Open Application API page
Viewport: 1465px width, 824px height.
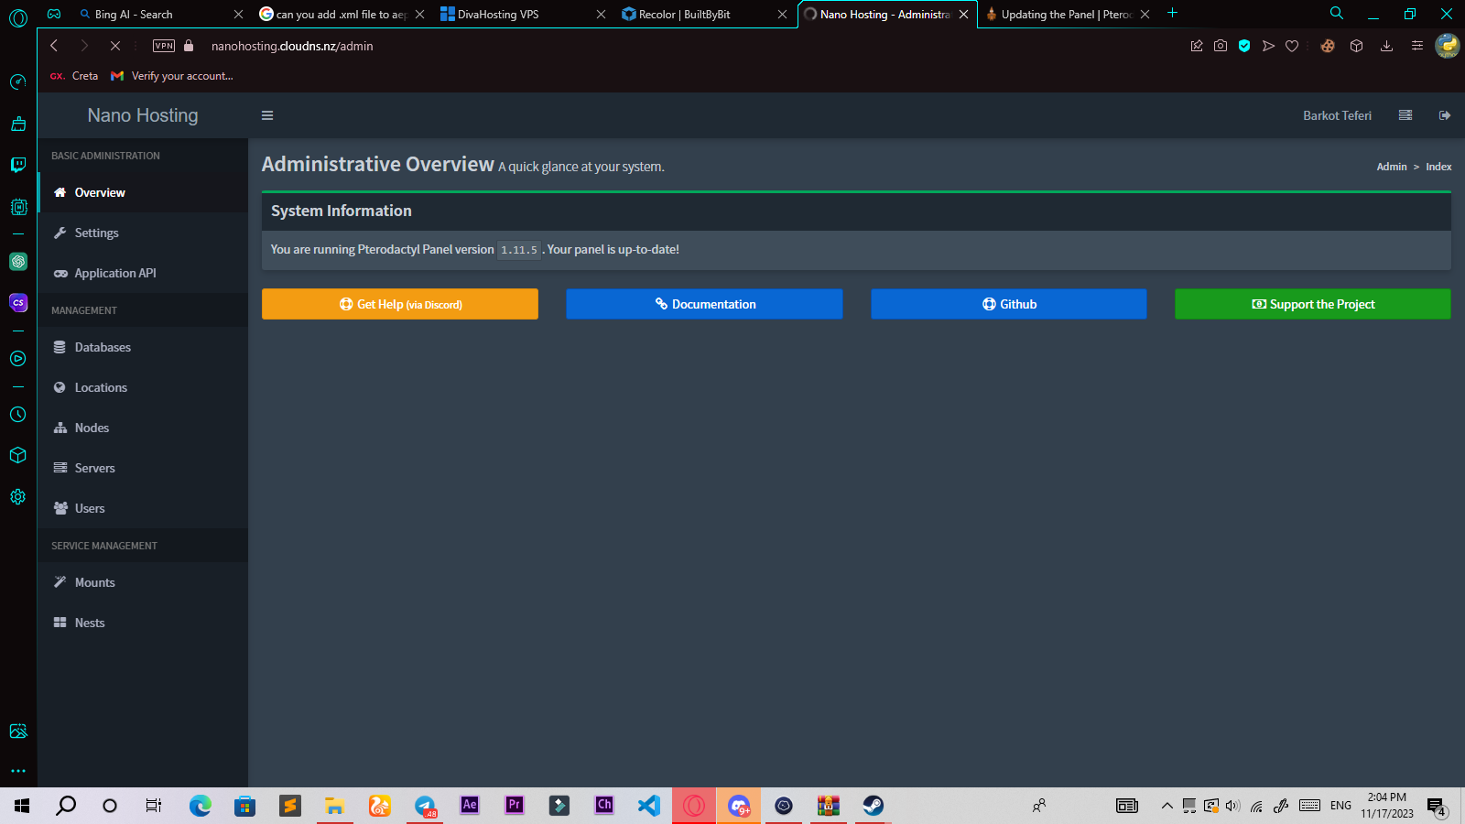(143, 273)
